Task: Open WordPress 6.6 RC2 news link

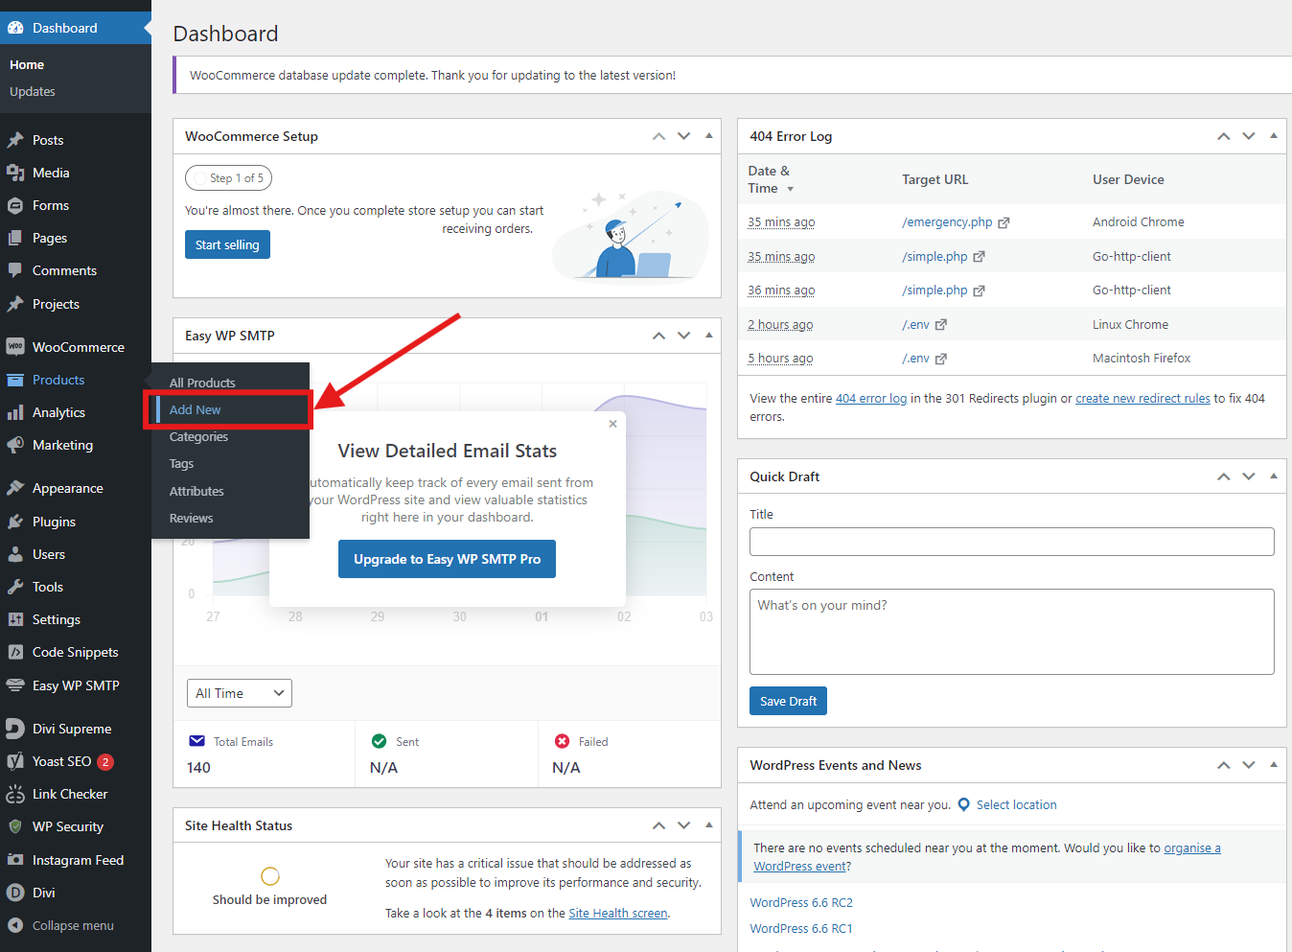Action: [801, 902]
